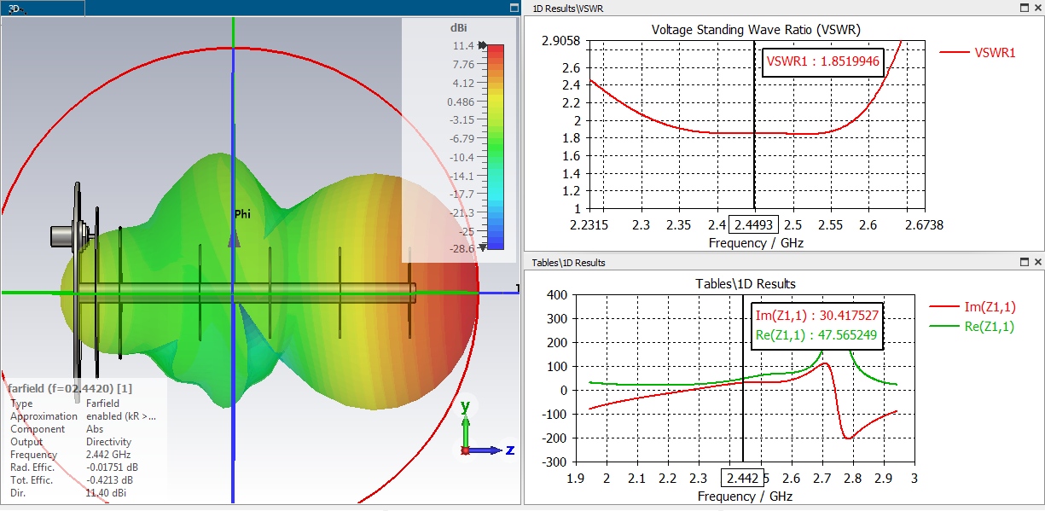Click the Output Directivity info row
The width and height of the screenshot is (1045, 511).
pos(71,442)
